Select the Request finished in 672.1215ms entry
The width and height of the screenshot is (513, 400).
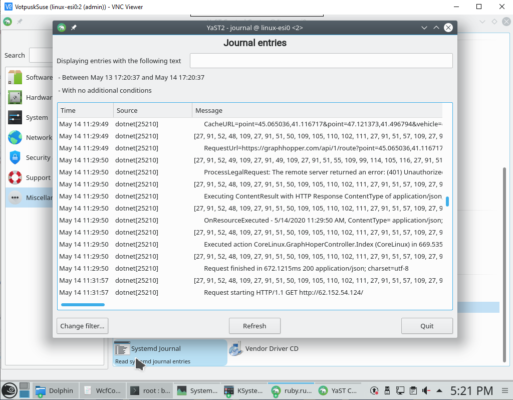click(x=250, y=268)
